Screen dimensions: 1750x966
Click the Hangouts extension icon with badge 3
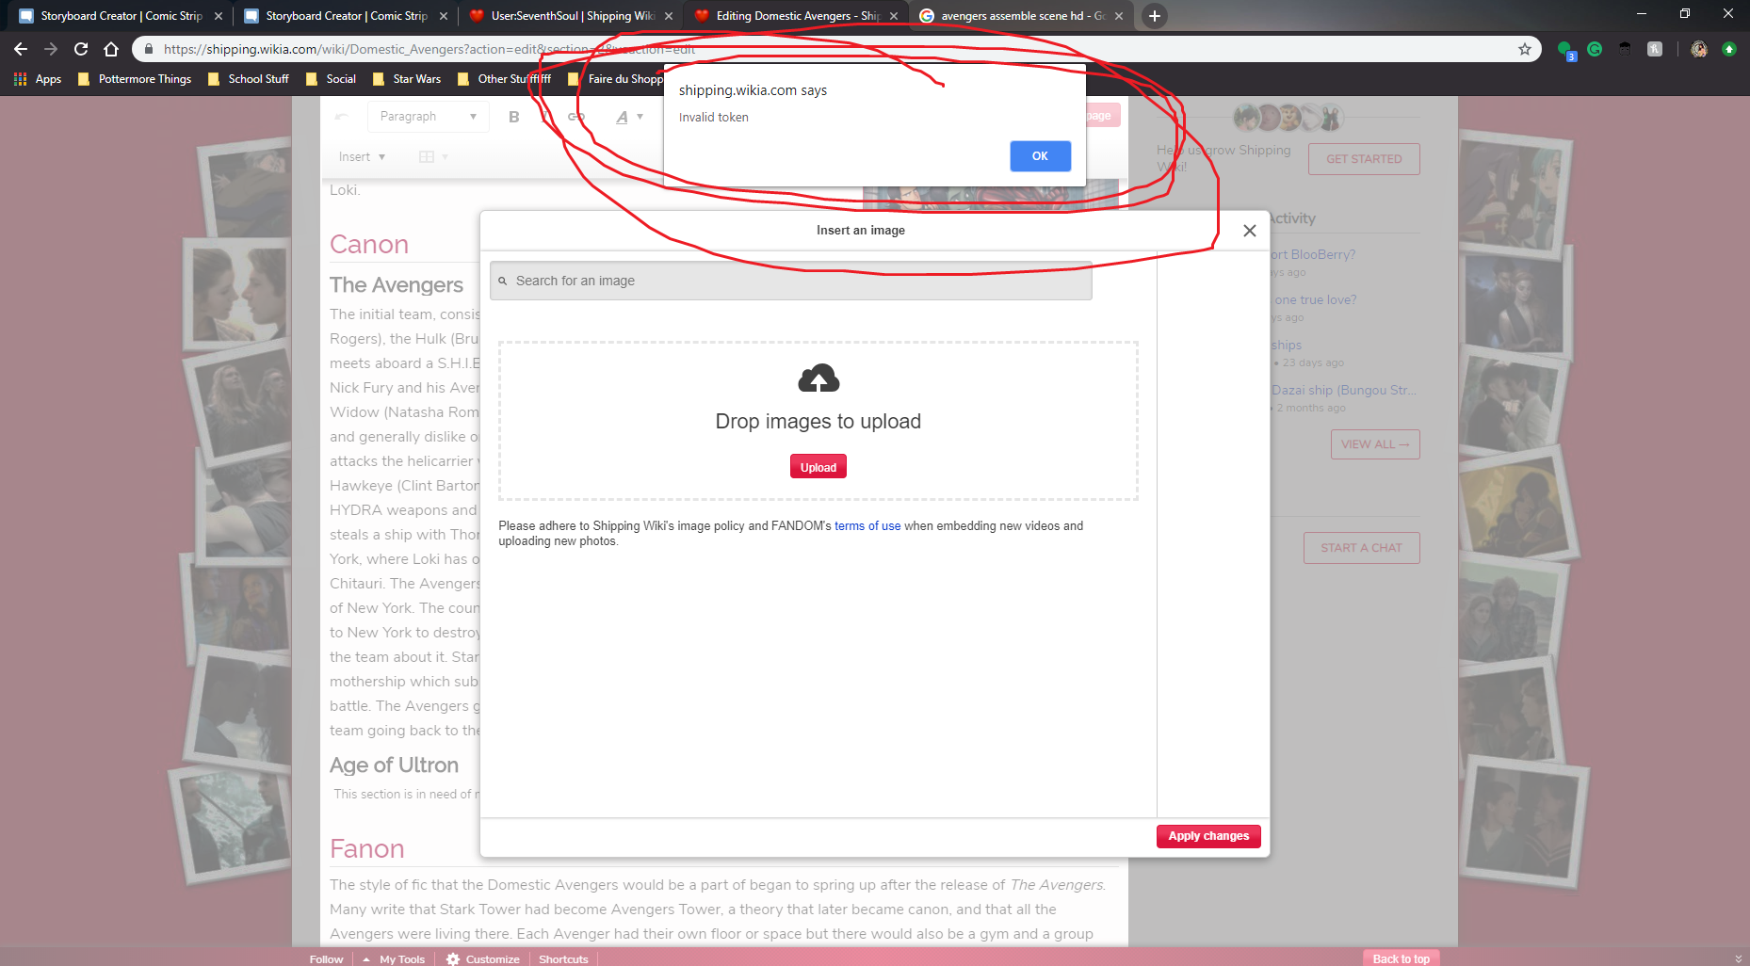click(1565, 50)
